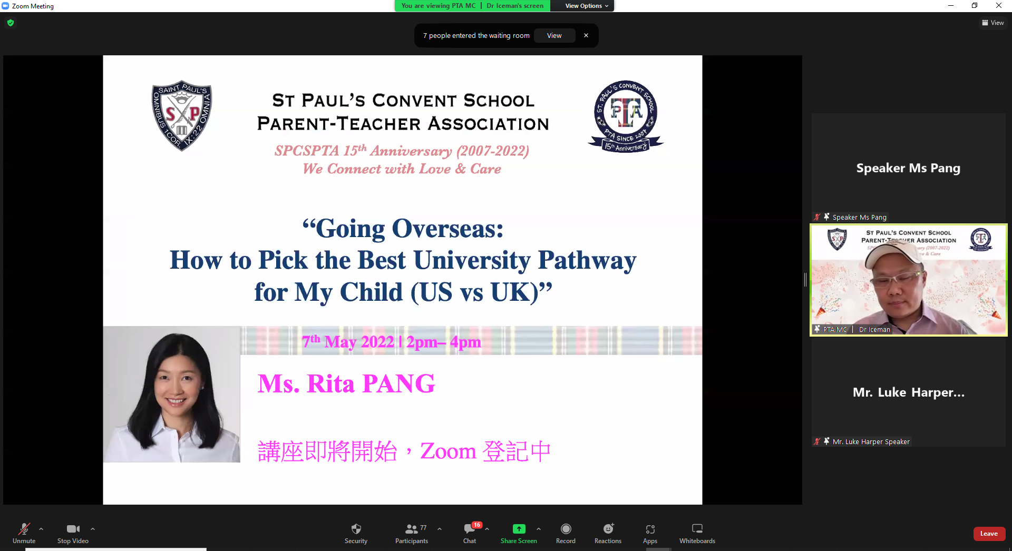Restore down the Zoom window

(x=975, y=6)
